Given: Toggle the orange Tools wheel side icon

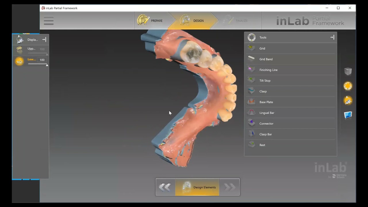Looking at the screenshot, I should pos(348,86).
